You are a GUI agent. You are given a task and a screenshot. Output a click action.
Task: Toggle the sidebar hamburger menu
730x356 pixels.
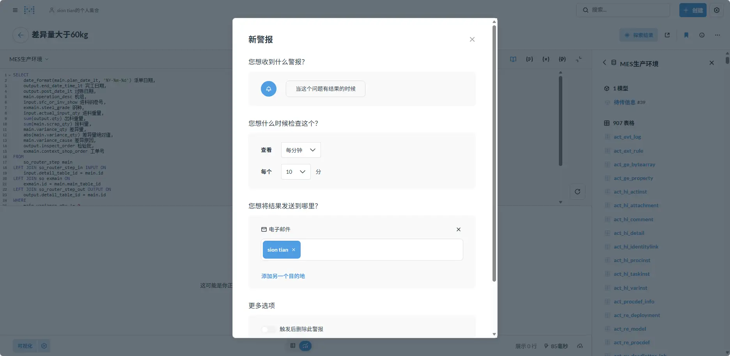[x=15, y=10]
